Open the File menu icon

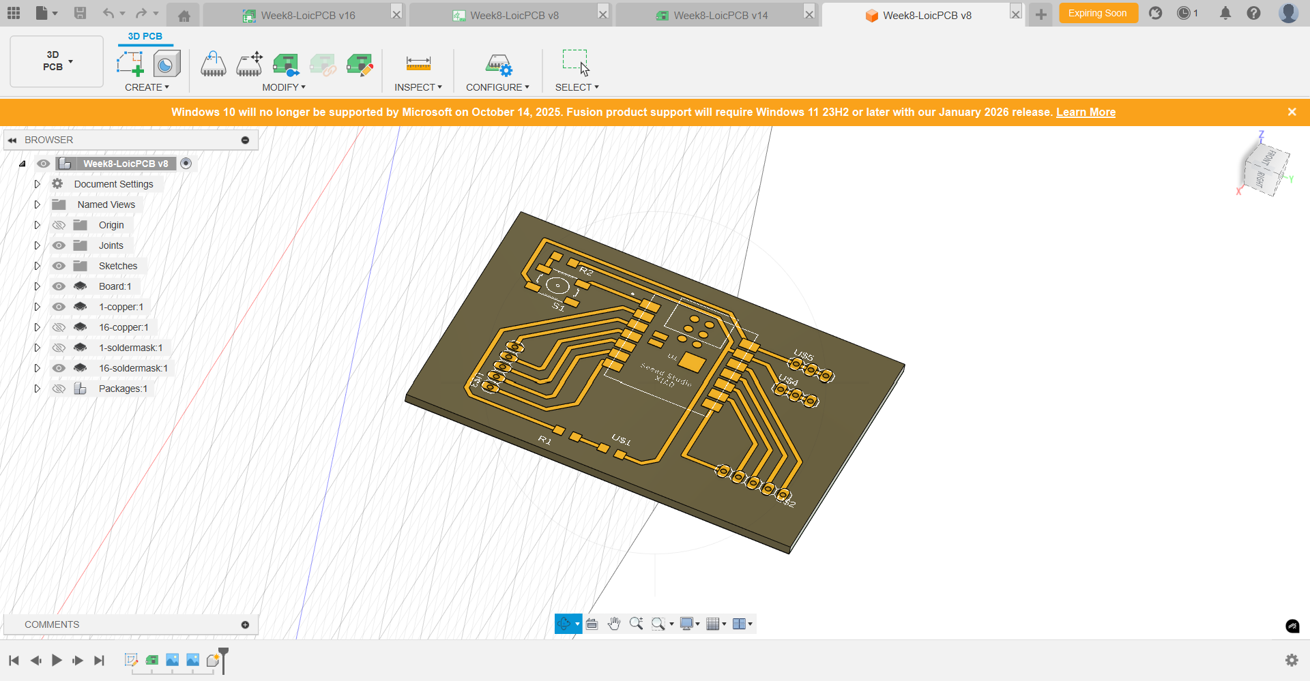click(46, 13)
